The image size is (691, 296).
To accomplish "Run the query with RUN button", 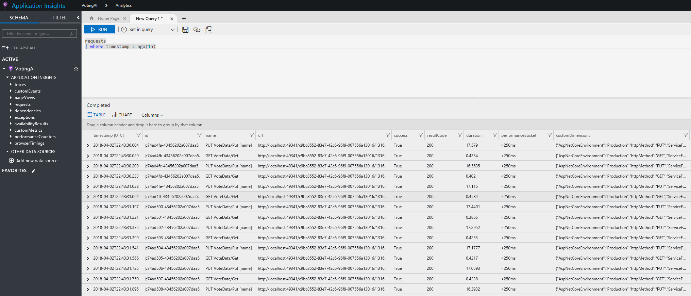I will coord(100,30).
